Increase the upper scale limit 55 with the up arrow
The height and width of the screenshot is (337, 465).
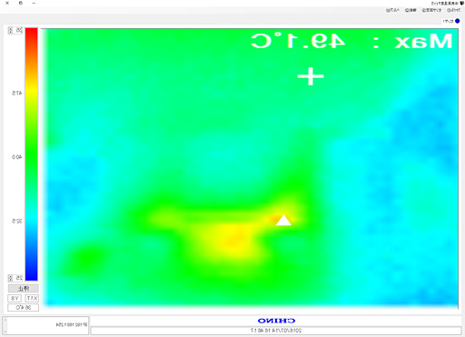(10, 29)
